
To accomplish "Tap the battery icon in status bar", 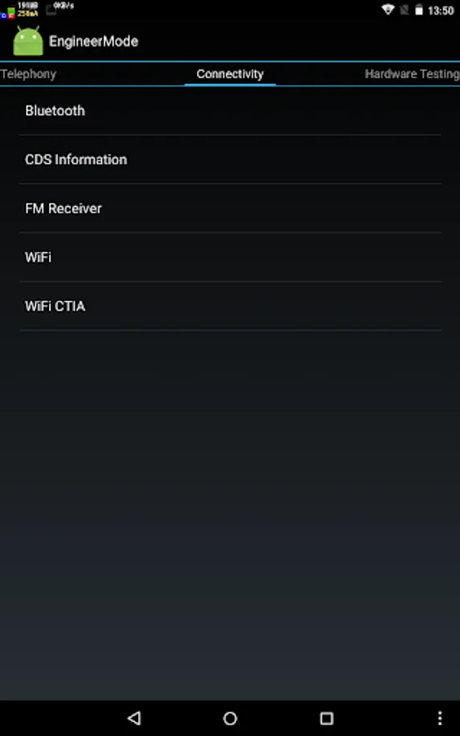I will tap(418, 10).
